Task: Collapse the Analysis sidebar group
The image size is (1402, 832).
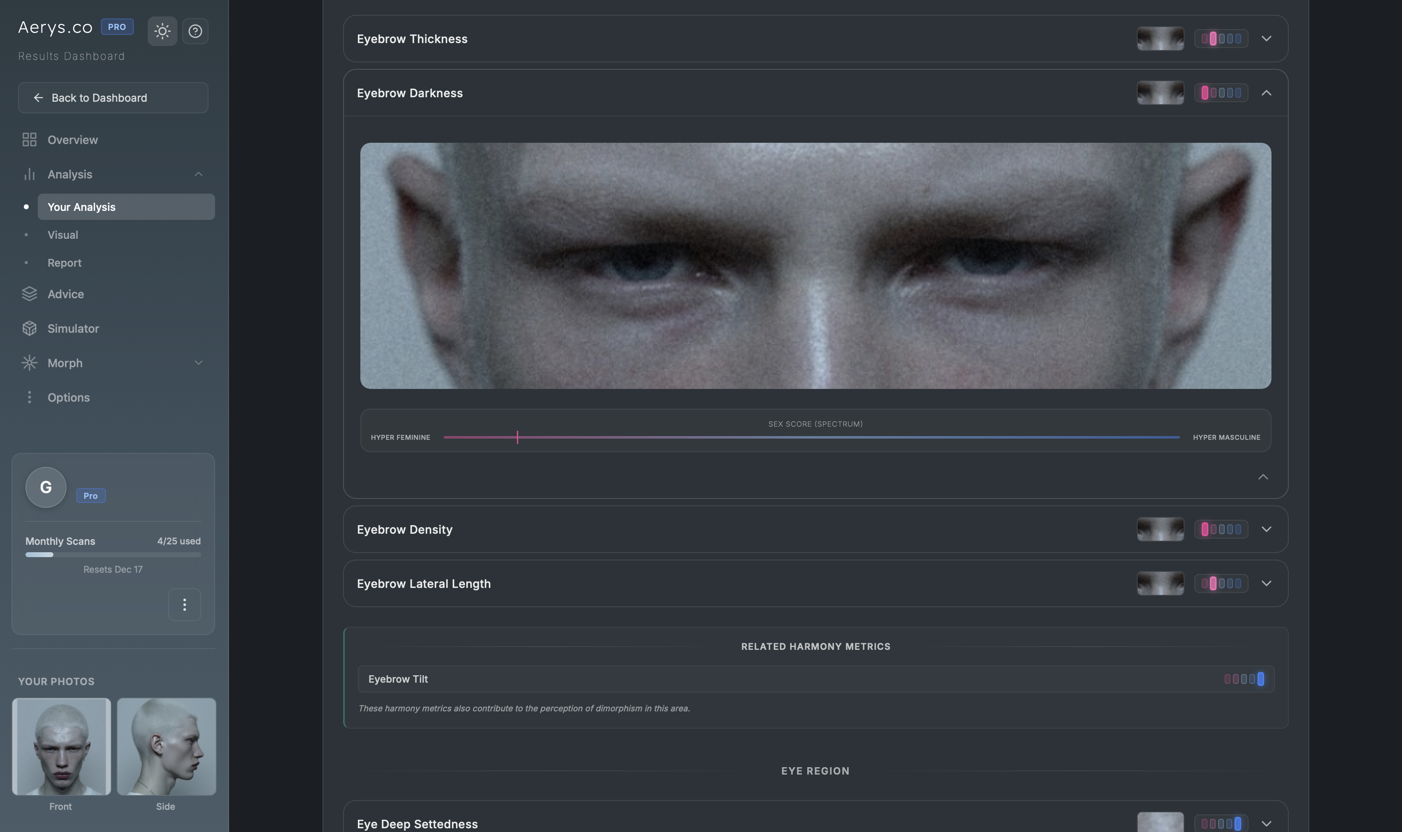Action: [199, 174]
